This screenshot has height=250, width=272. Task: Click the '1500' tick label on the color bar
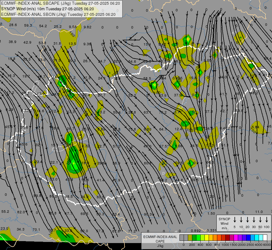point(233,245)
